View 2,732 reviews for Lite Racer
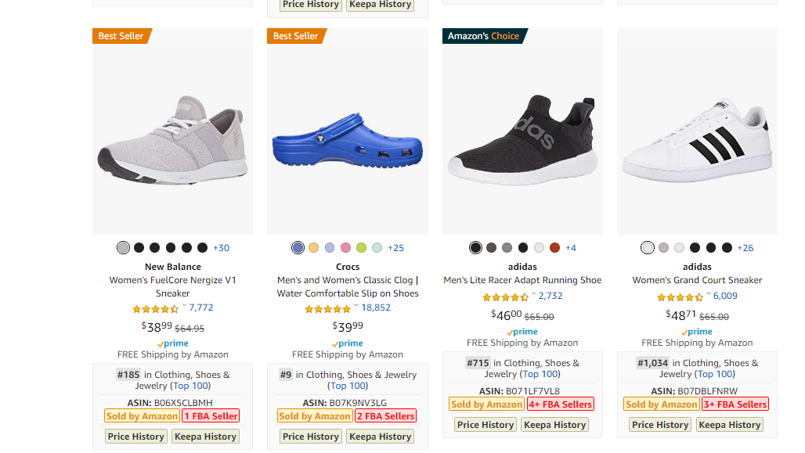The image size is (805, 453). tap(551, 296)
